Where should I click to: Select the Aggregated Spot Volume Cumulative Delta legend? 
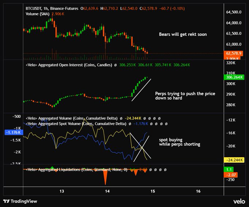76,124
